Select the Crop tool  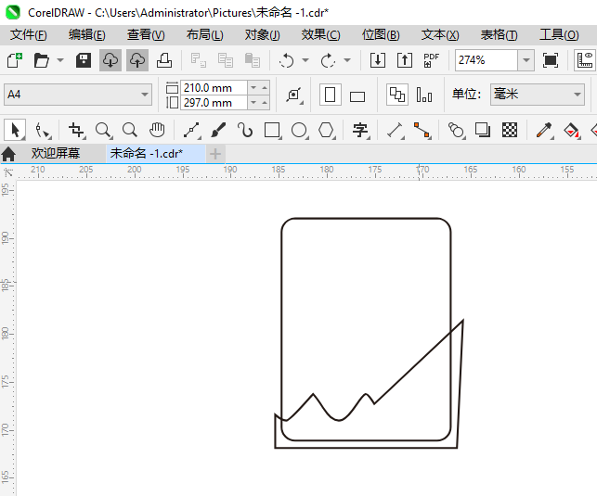pyautogui.click(x=76, y=130)
